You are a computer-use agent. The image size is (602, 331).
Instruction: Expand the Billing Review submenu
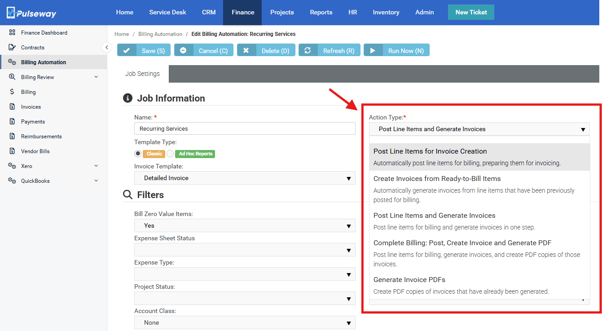pyautogui.click(x=96, y=77)
